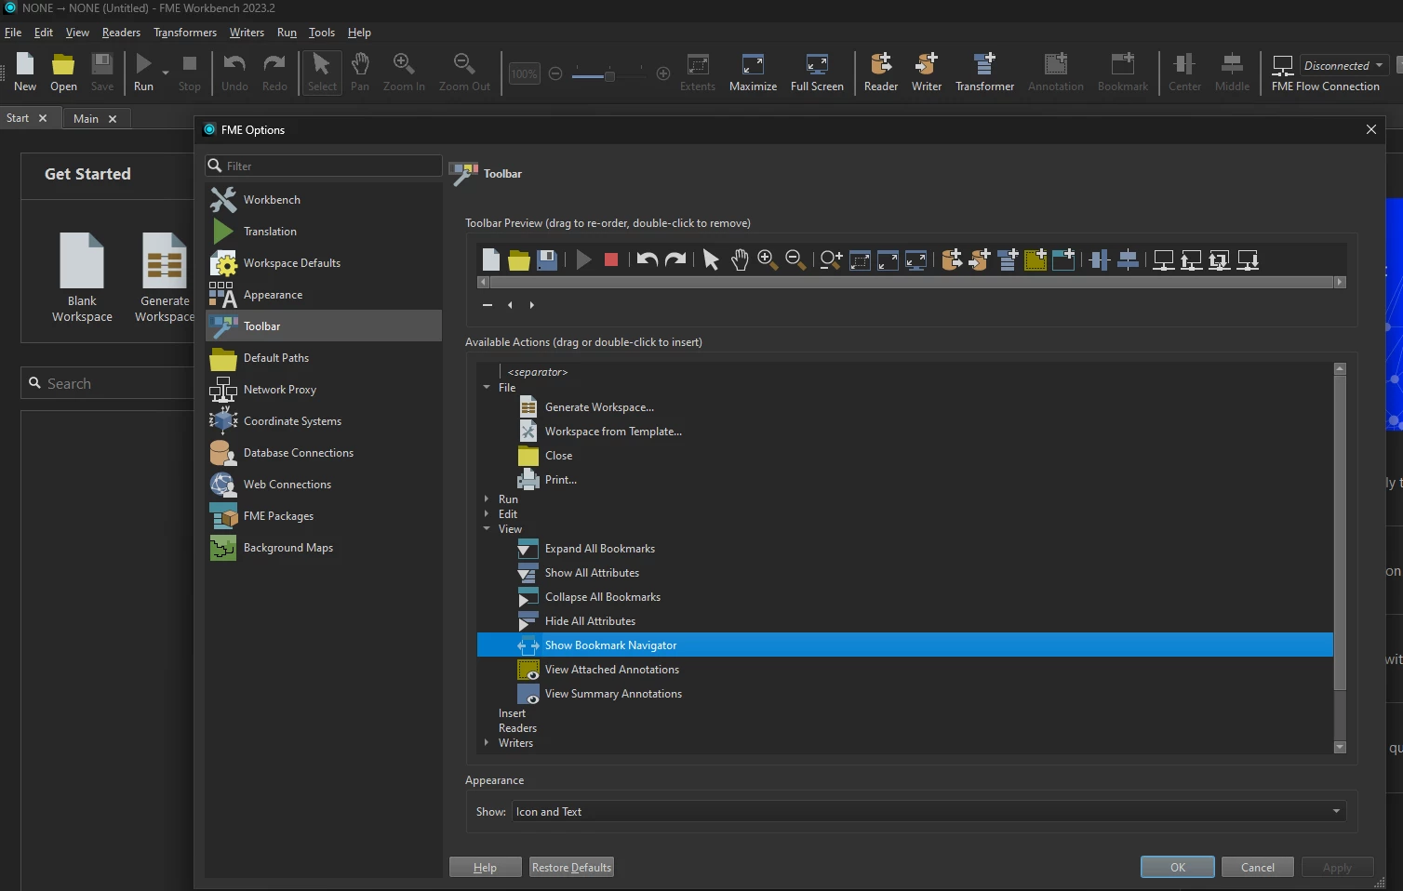Select the pointer Select icon in Toolbar Preview
Image resolution: width=1403 pixels, height=891 pixels.
pos(712,259)
